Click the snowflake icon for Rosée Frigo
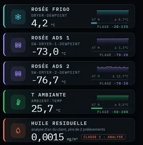Viewport: 143px width, 145px height. coord(18,17)
